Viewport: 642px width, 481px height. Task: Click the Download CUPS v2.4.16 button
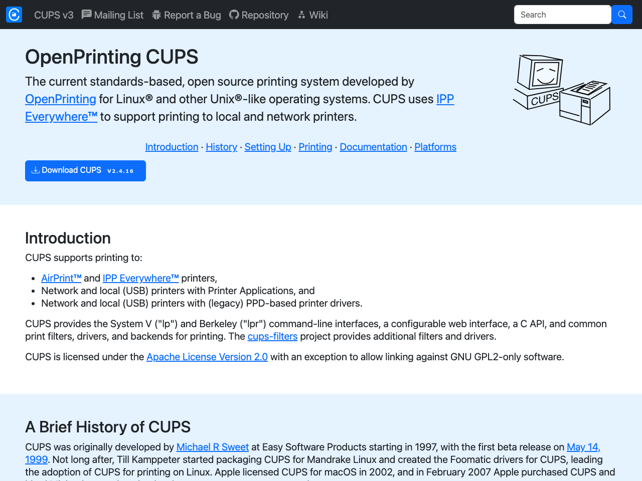85,170
